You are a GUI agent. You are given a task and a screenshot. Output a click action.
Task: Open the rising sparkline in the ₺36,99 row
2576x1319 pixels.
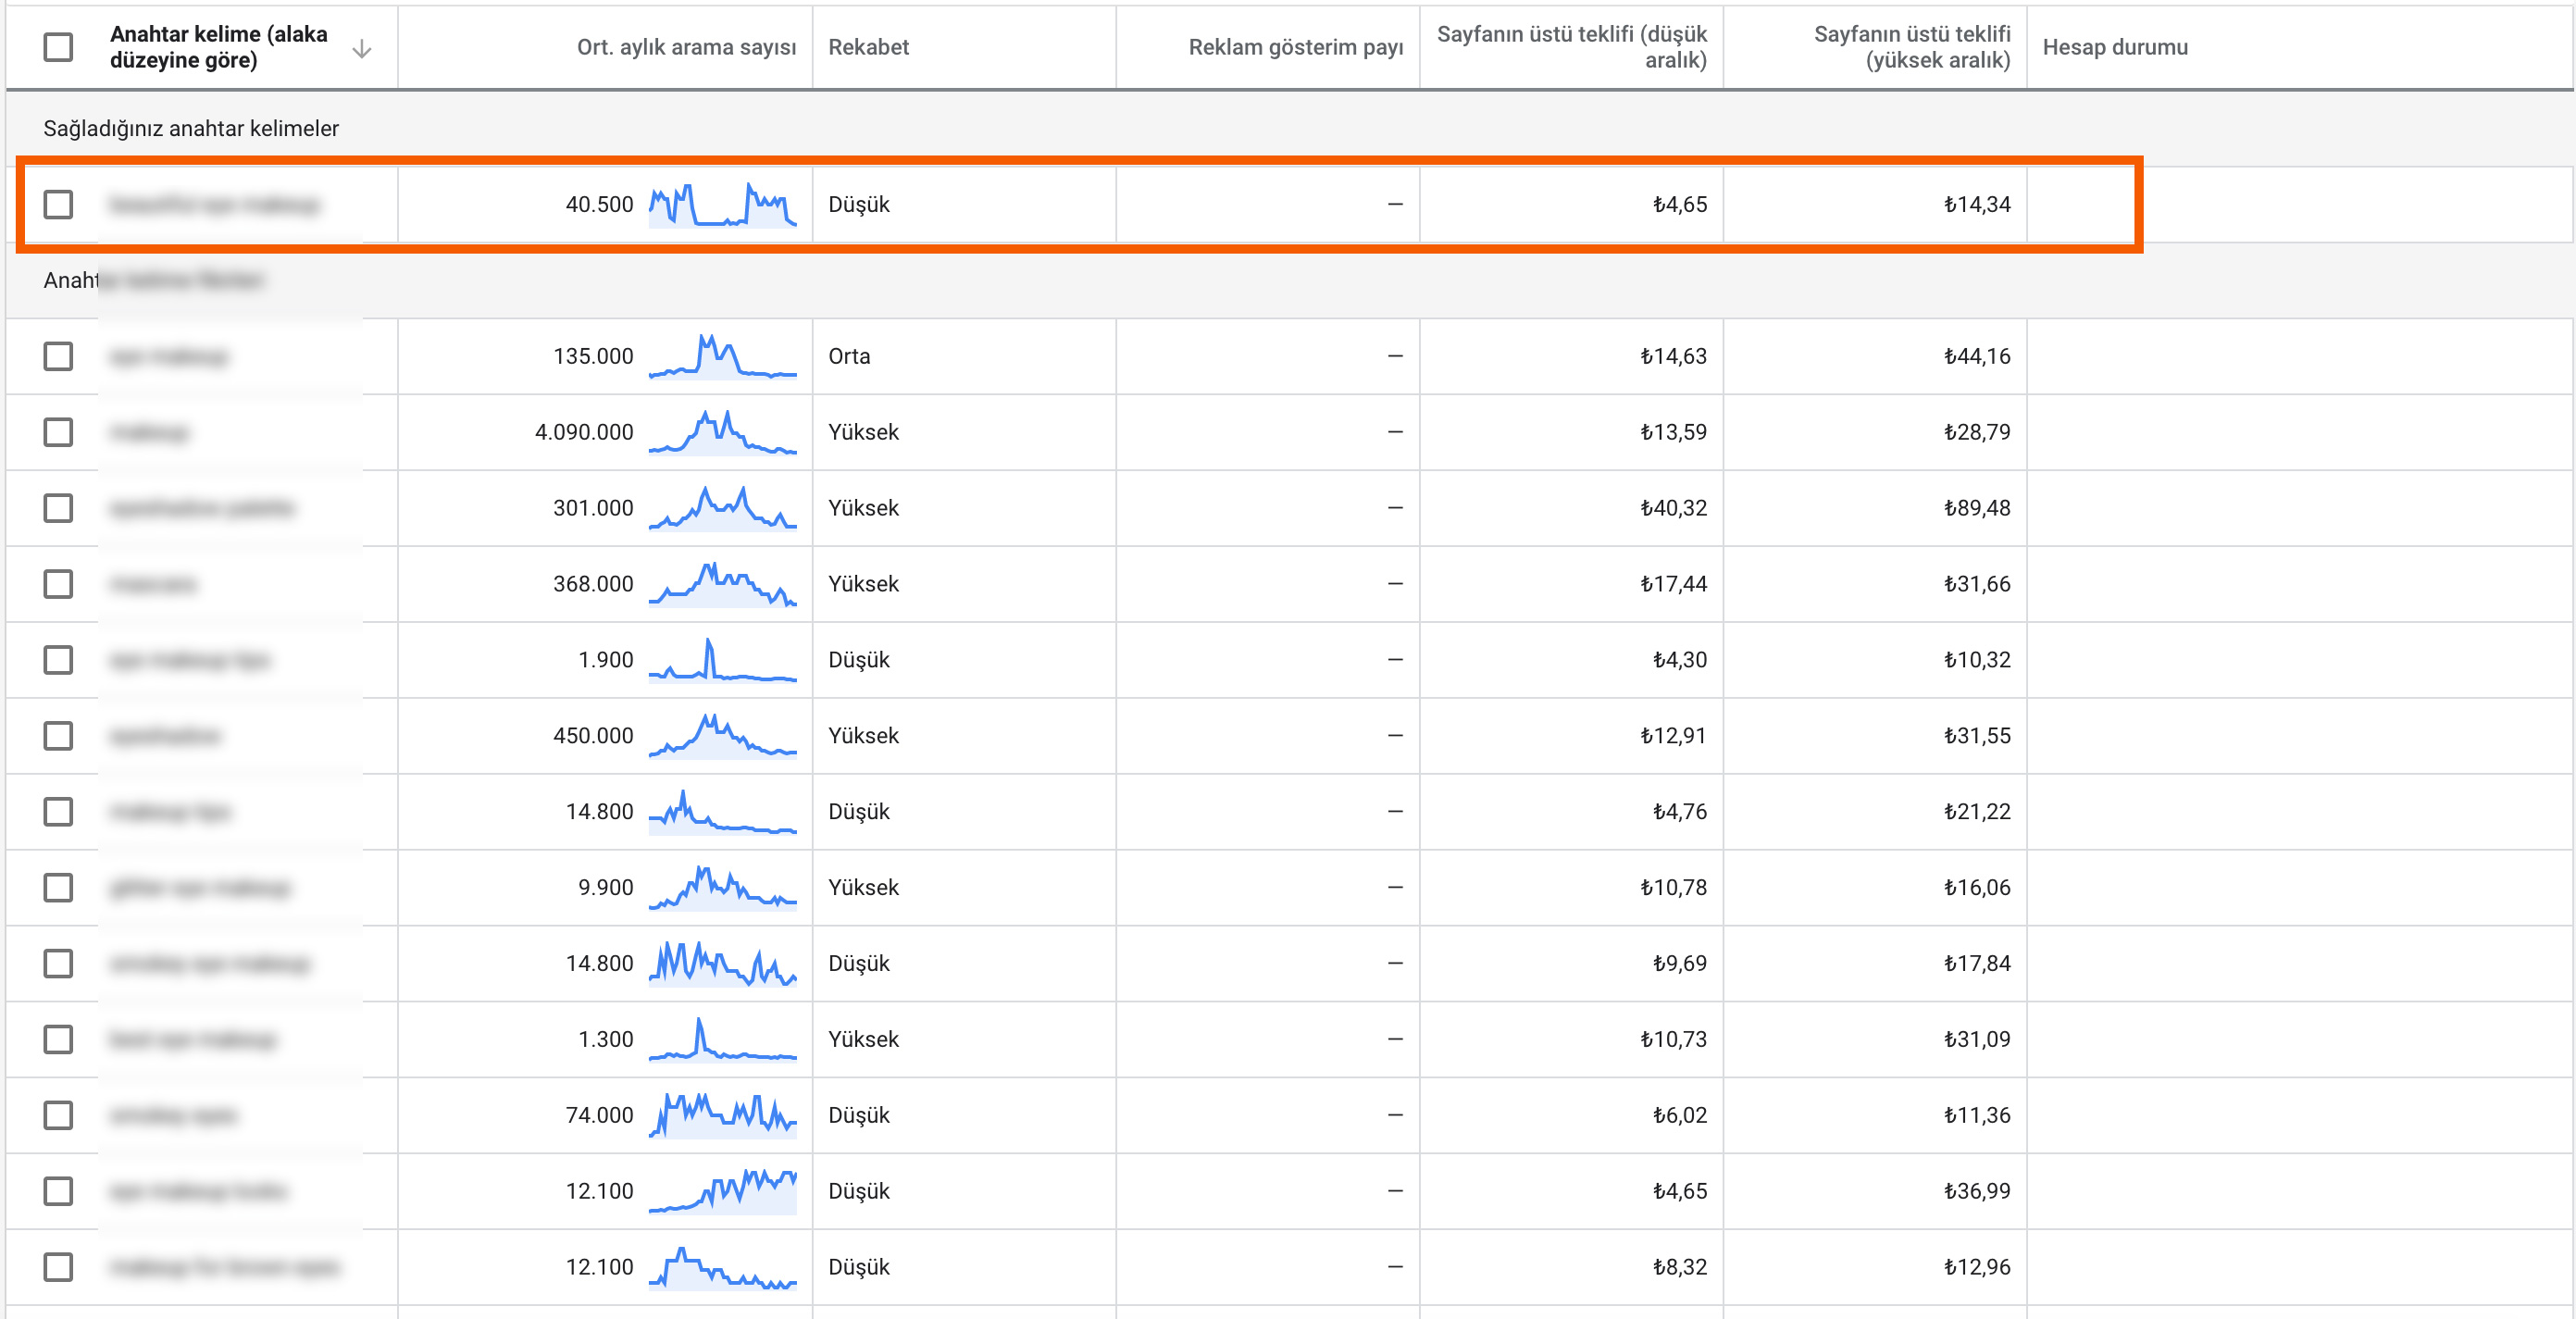(x=722, y=1191)
